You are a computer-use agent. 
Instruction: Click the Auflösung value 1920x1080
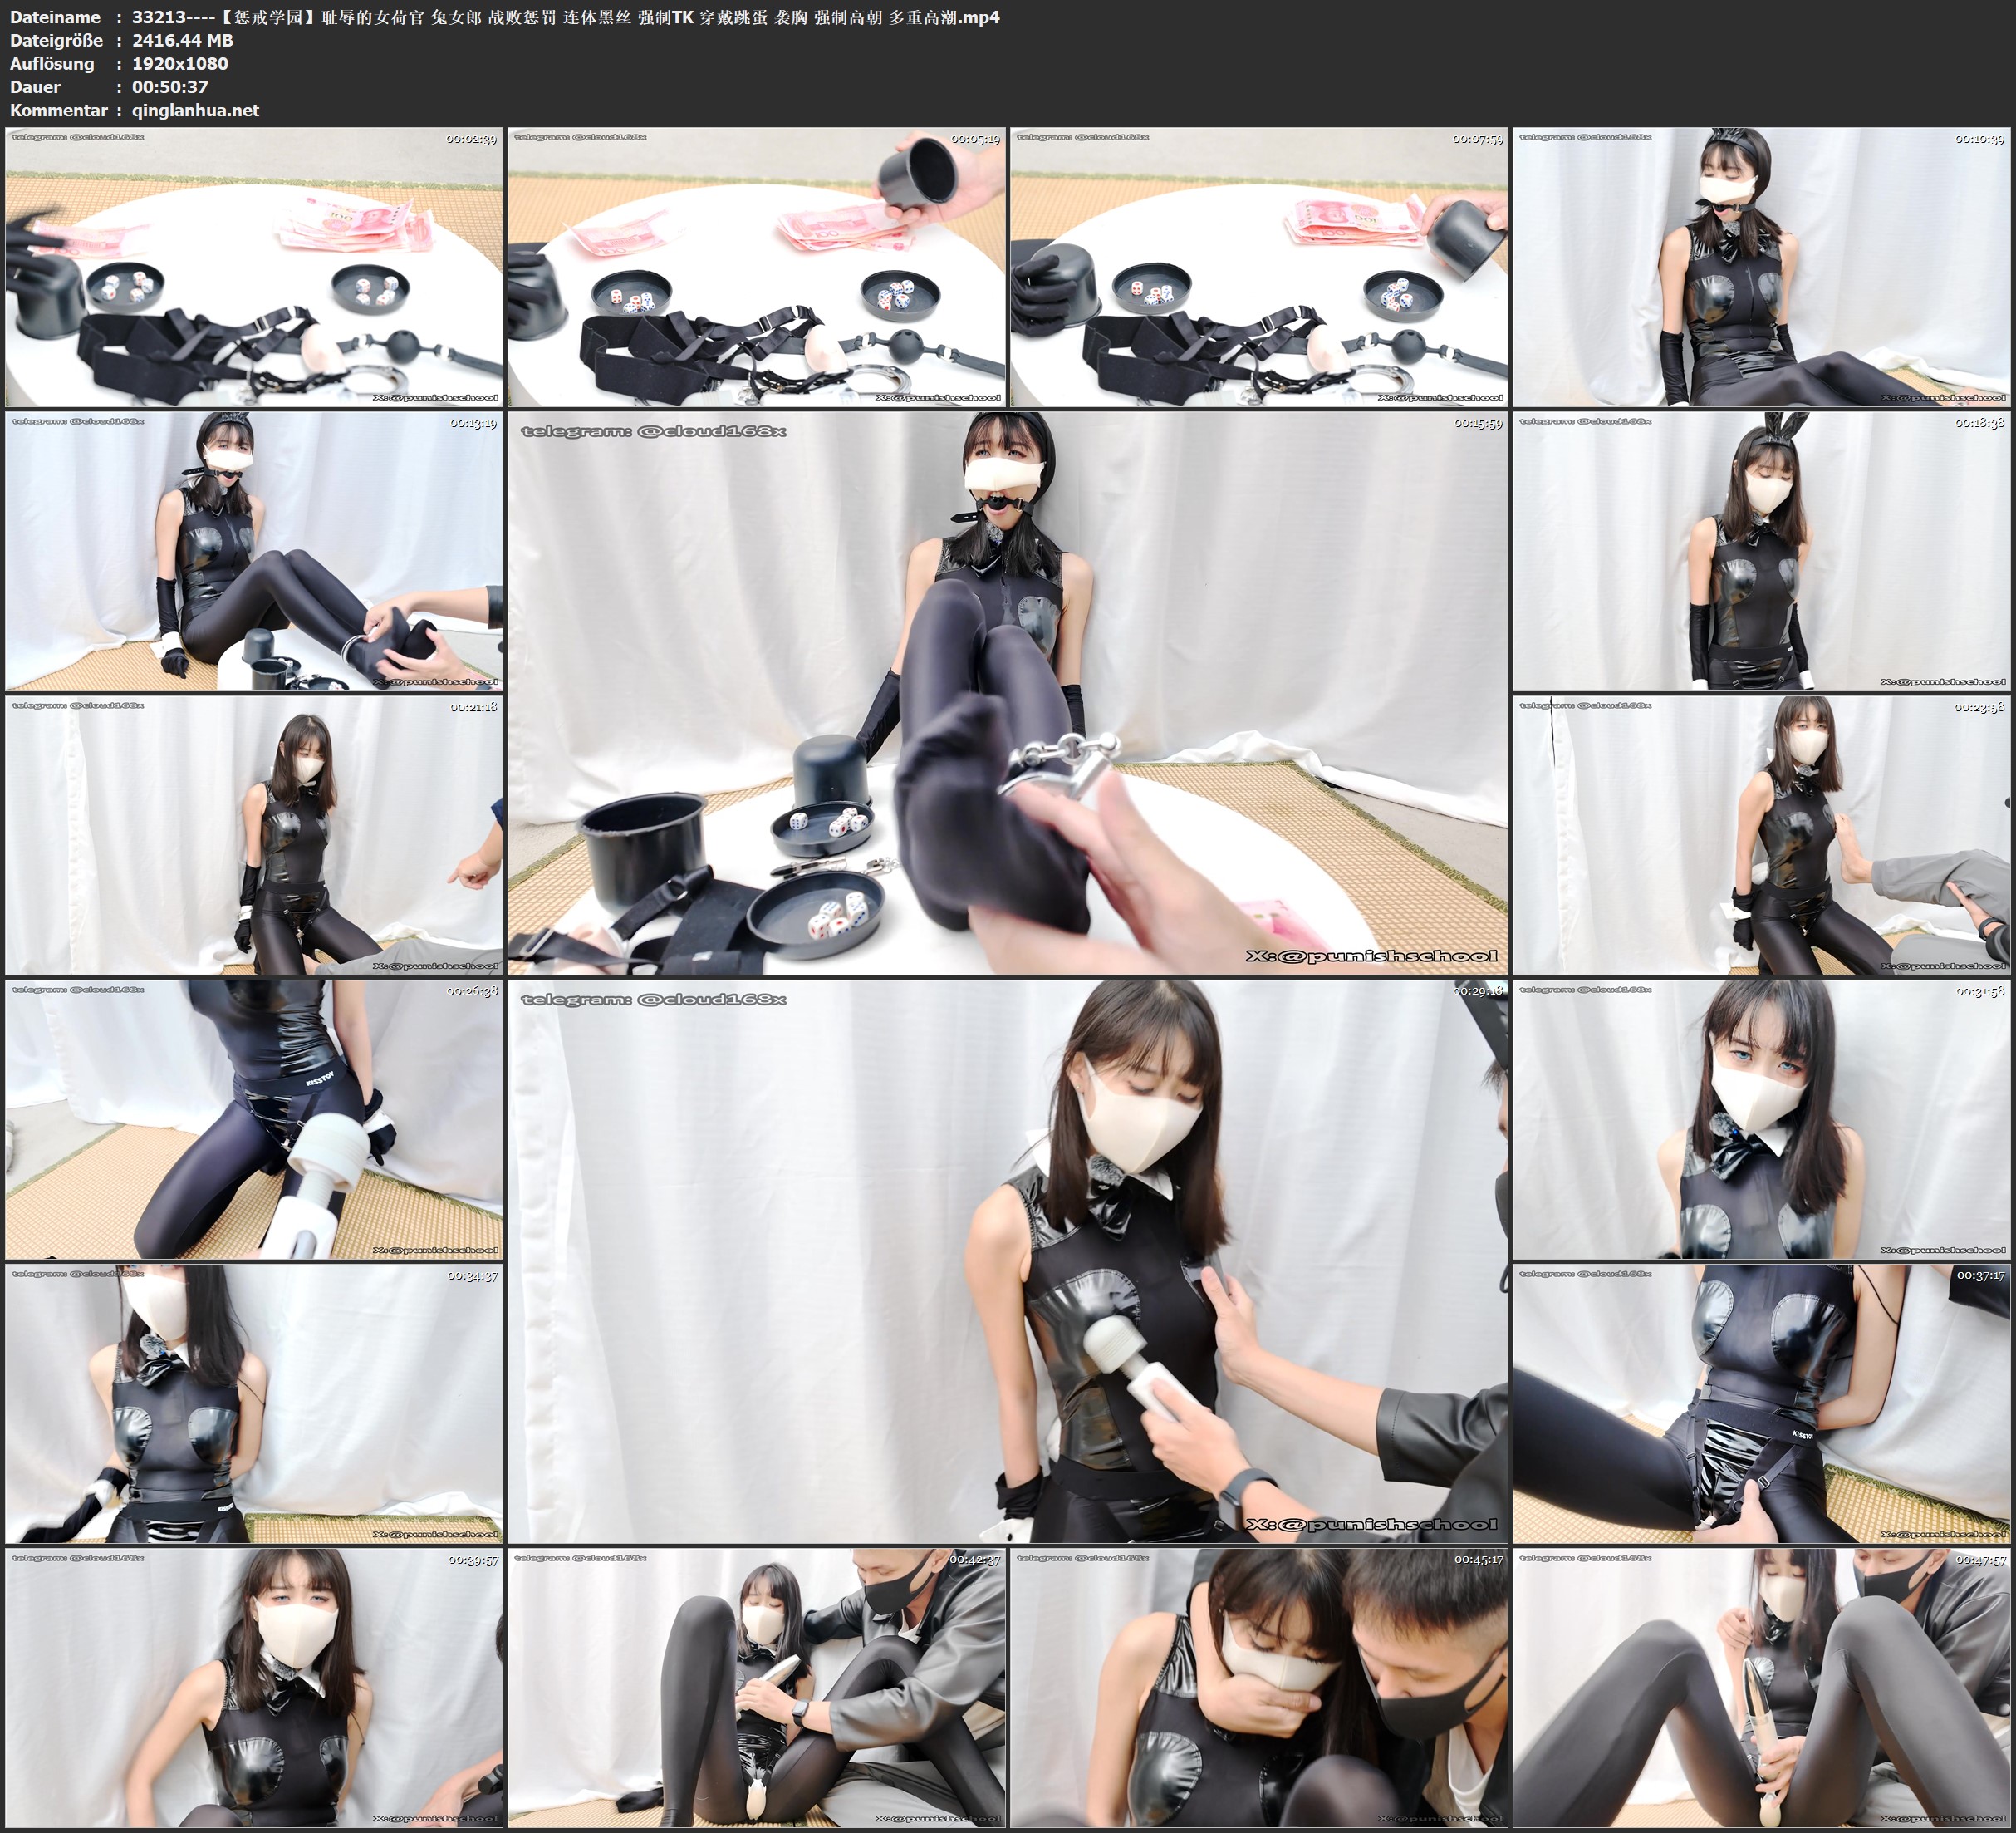coord(180,63)
